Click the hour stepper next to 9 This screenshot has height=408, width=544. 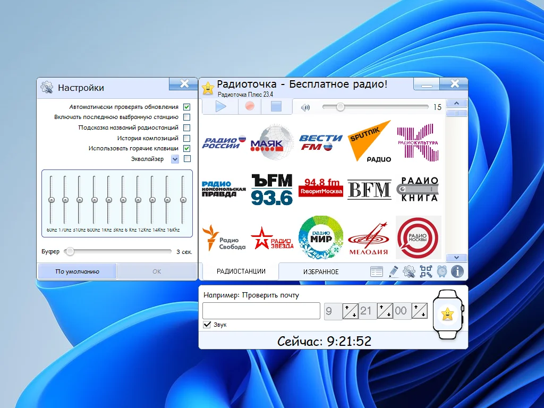tap(351, 311)
